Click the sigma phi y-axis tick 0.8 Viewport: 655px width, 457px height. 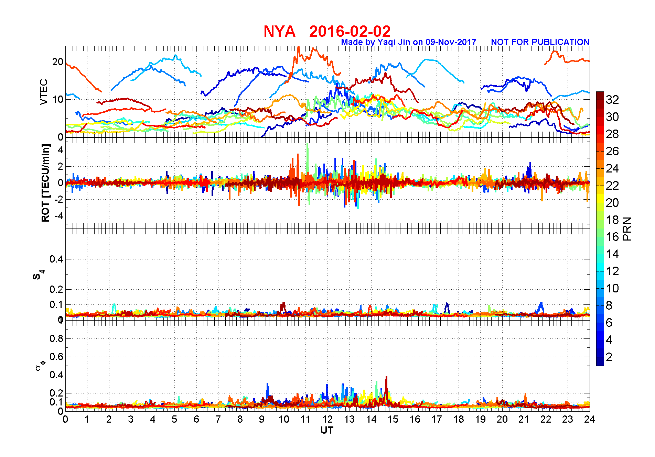[x=56, y=338]
